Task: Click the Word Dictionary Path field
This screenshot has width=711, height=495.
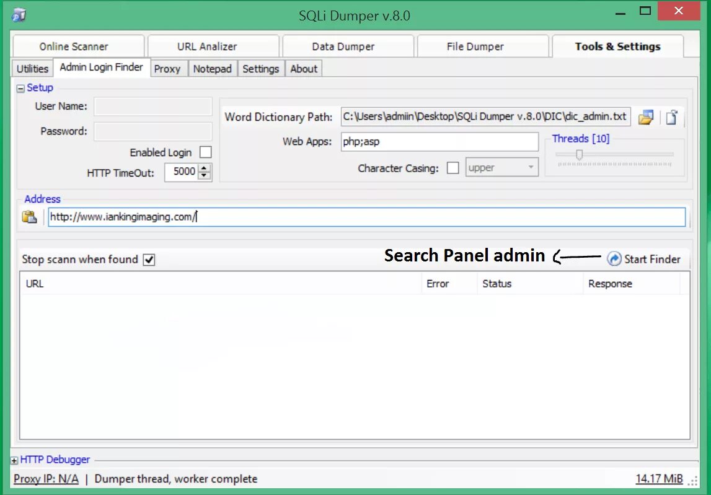Action: pos(485,116)
